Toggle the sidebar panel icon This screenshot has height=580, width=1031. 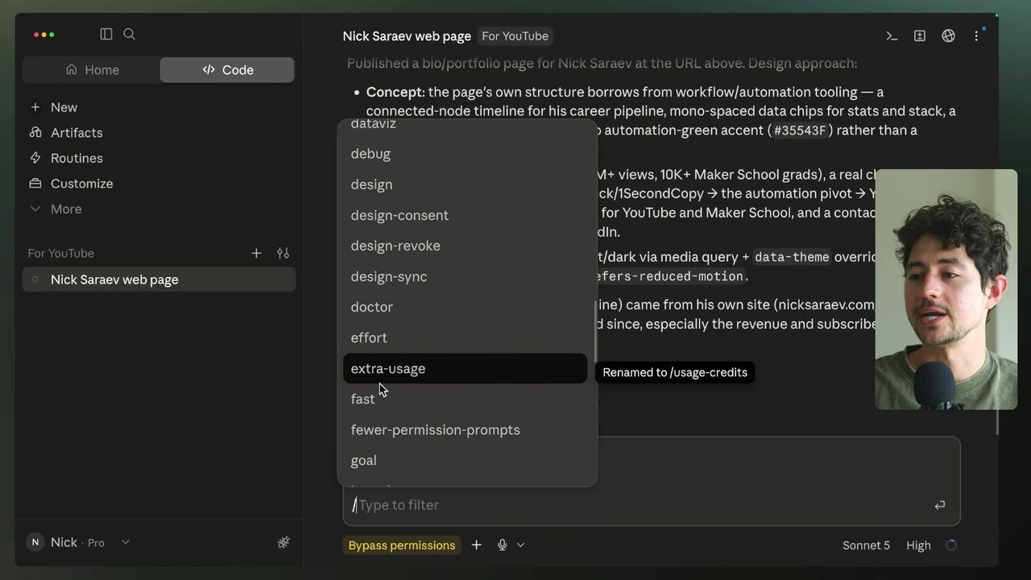tap(106, 34)
